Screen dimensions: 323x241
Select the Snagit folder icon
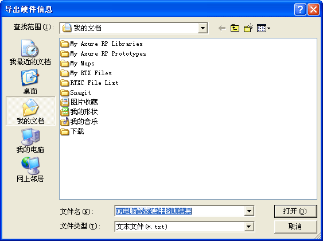[x=65, y=92]
